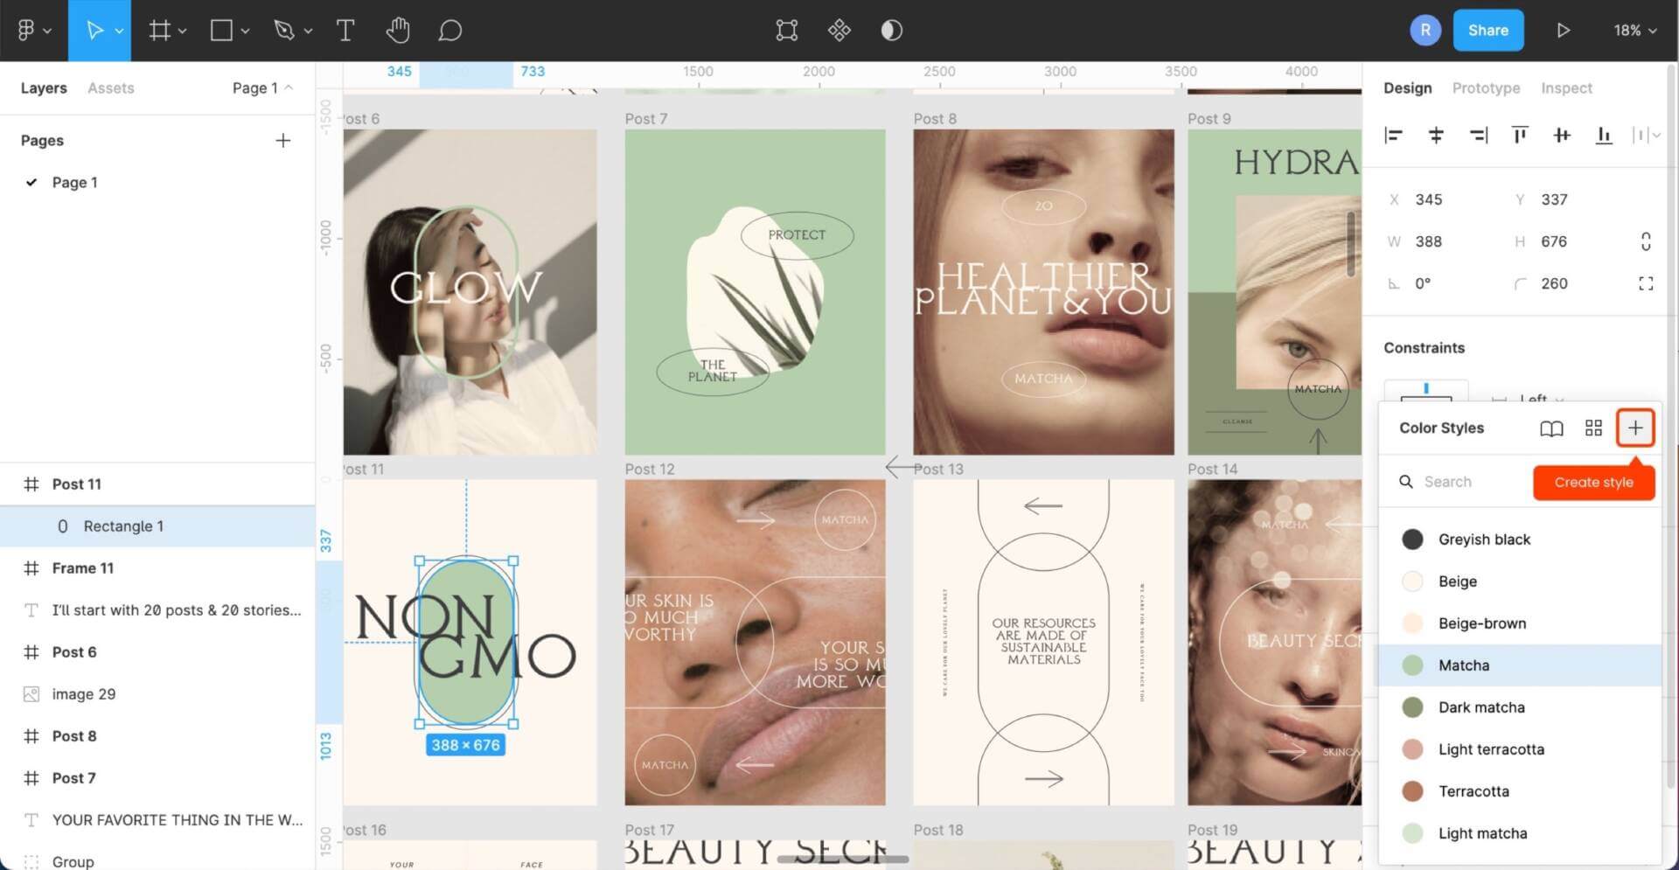Activate the Hand tool
This screenshot has width=1679, height=870.
[x=398, y=30]
